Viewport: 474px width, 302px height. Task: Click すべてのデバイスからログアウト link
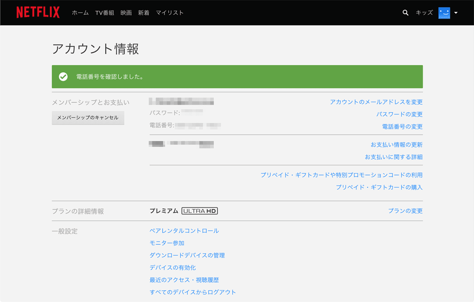[193, 293]
